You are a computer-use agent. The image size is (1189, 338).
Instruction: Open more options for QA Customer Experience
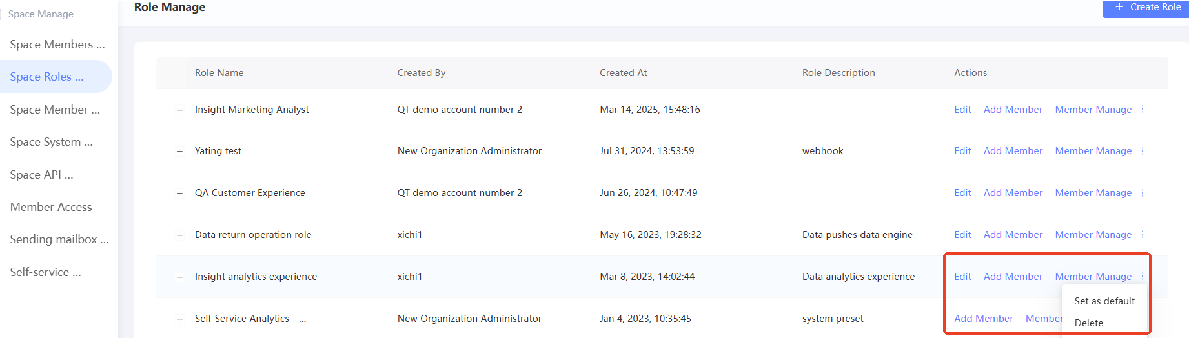pos(1143,193)
